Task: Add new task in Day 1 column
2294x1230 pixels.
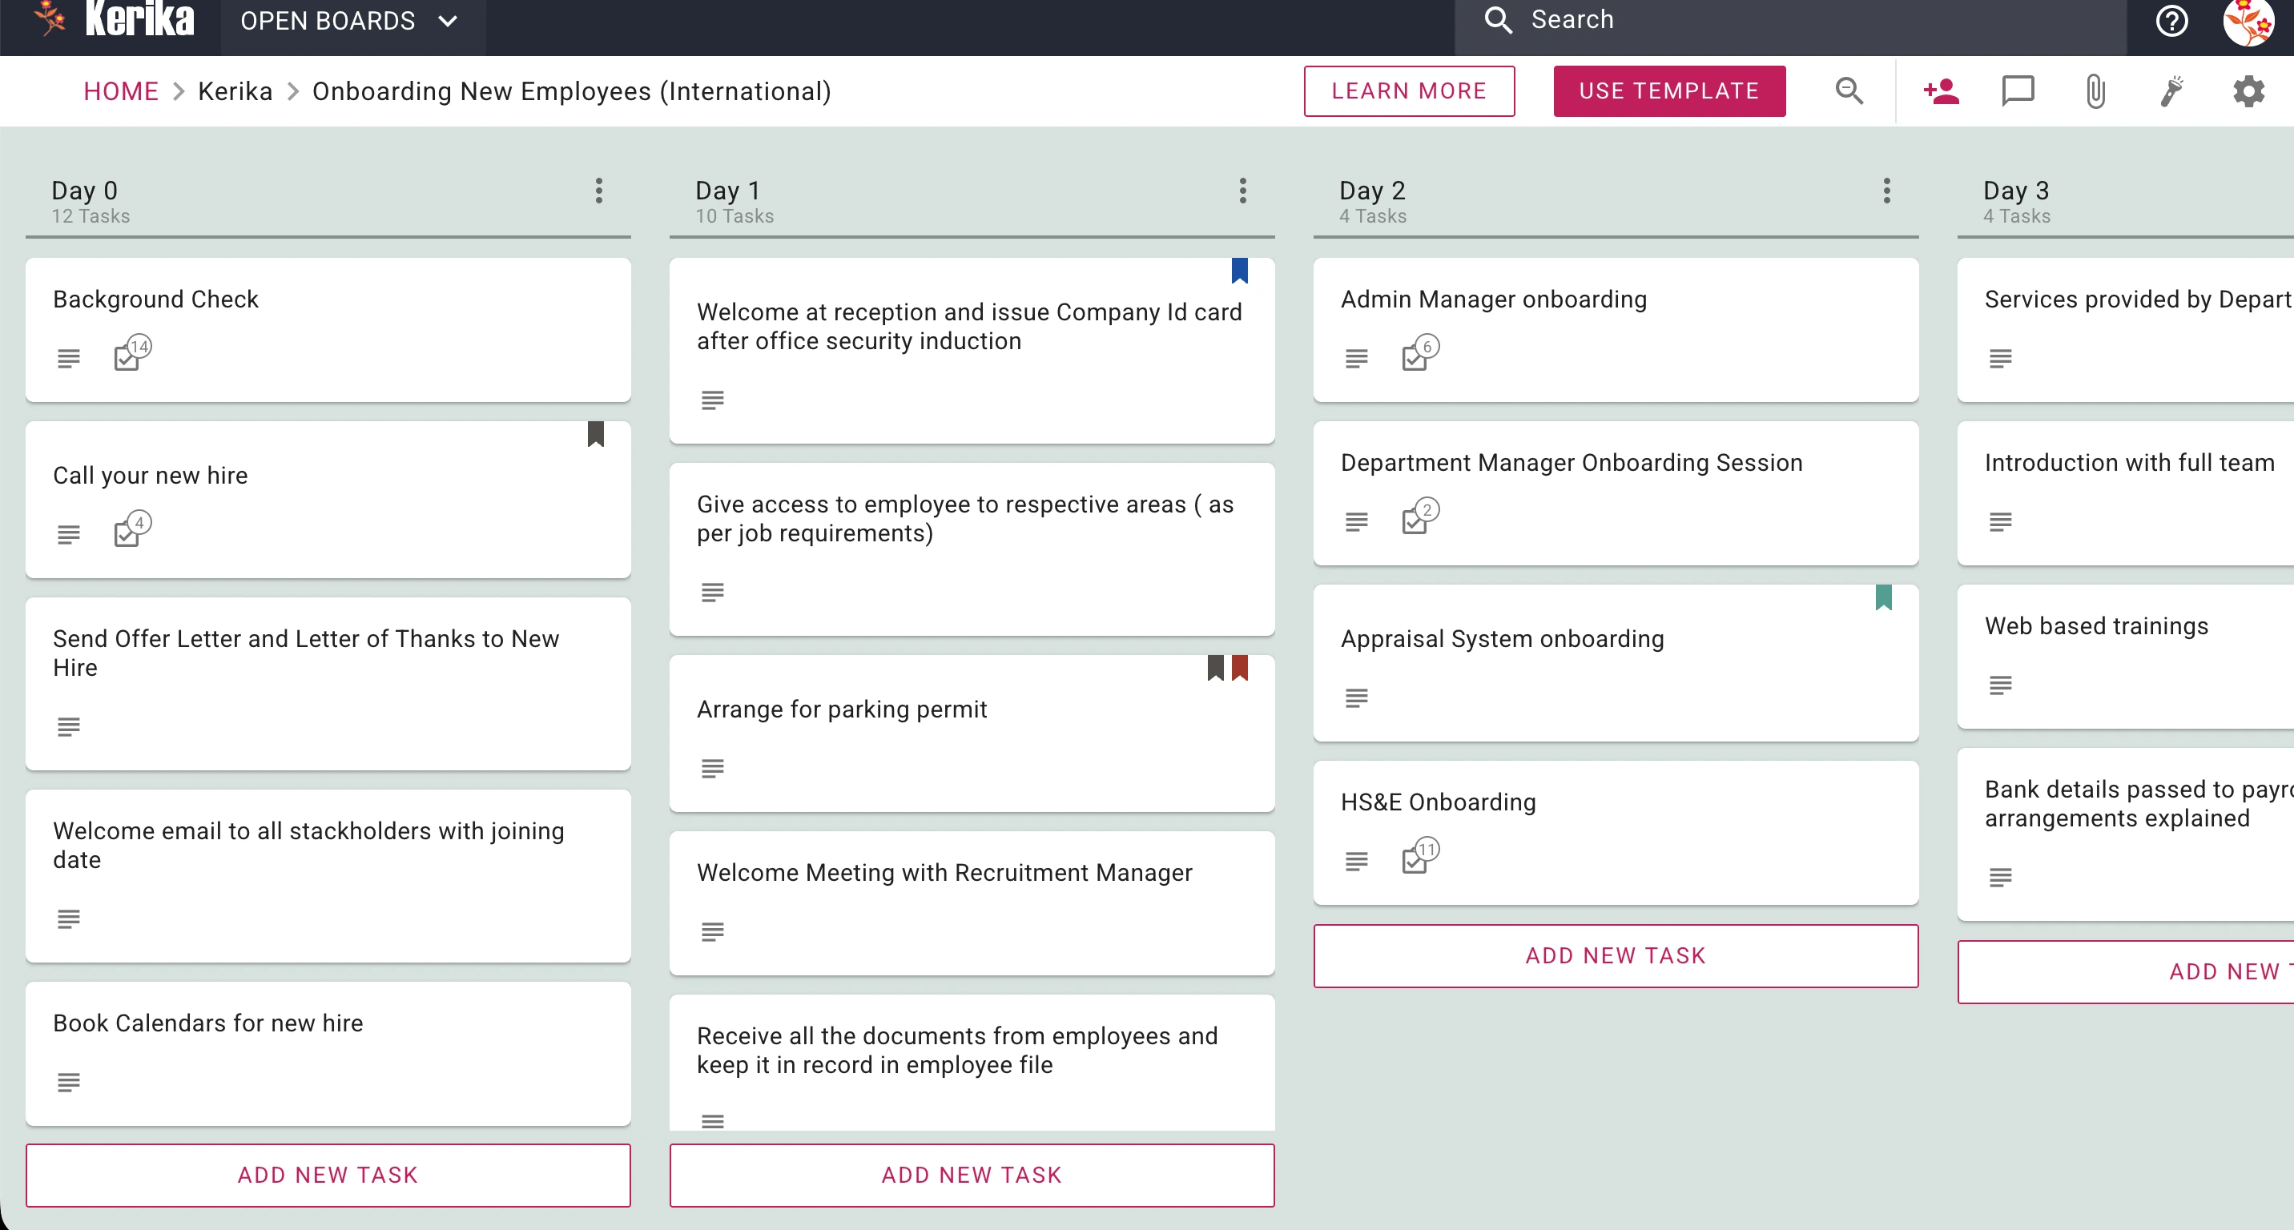Action: point(972,1175)
